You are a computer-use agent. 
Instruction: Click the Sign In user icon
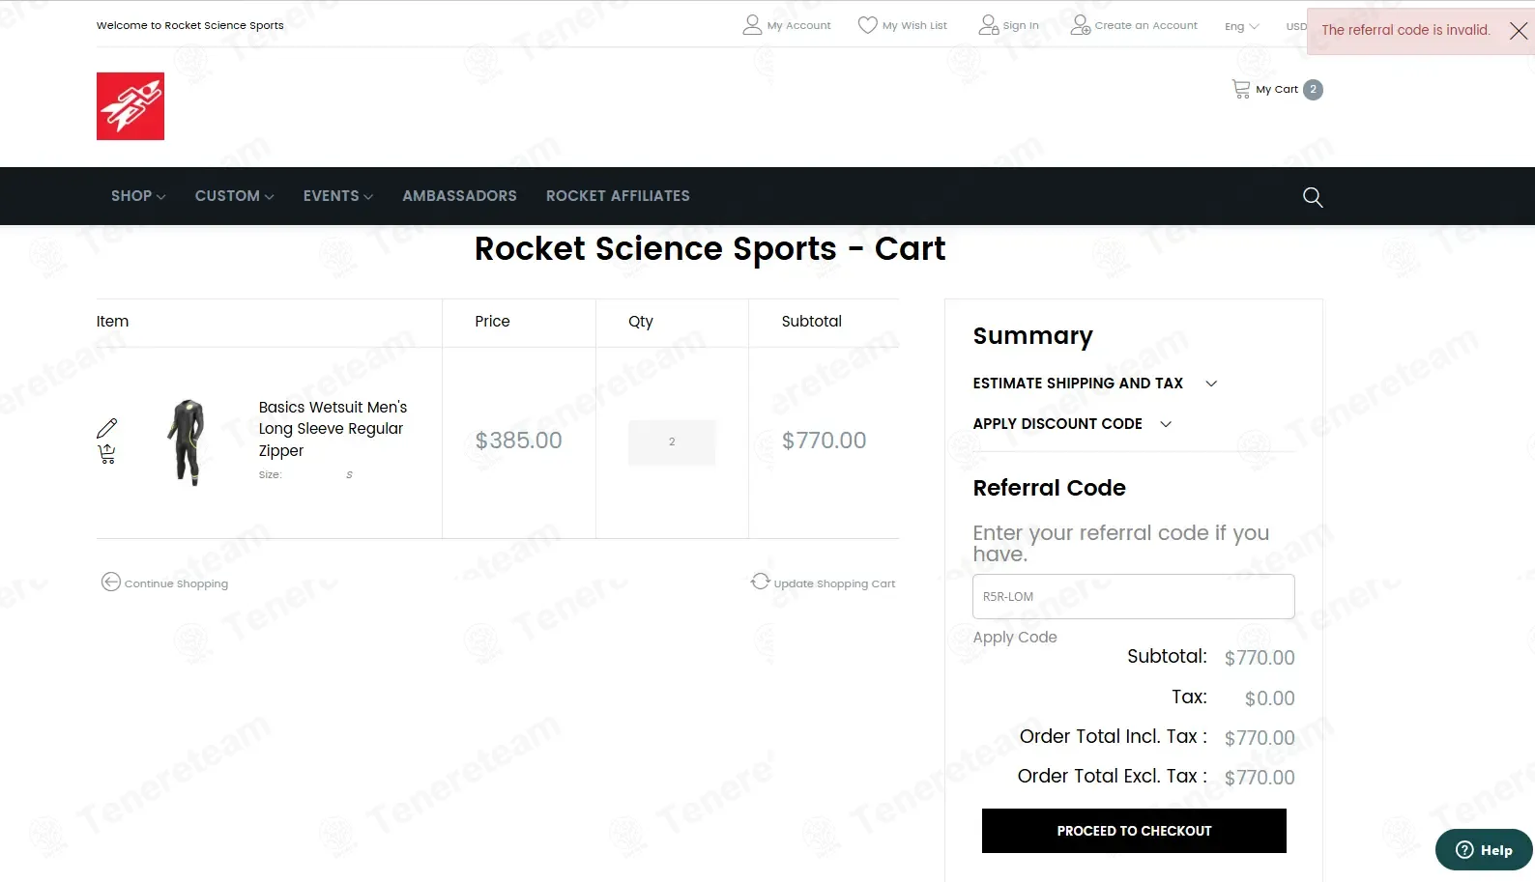click(x=989, y=25)
